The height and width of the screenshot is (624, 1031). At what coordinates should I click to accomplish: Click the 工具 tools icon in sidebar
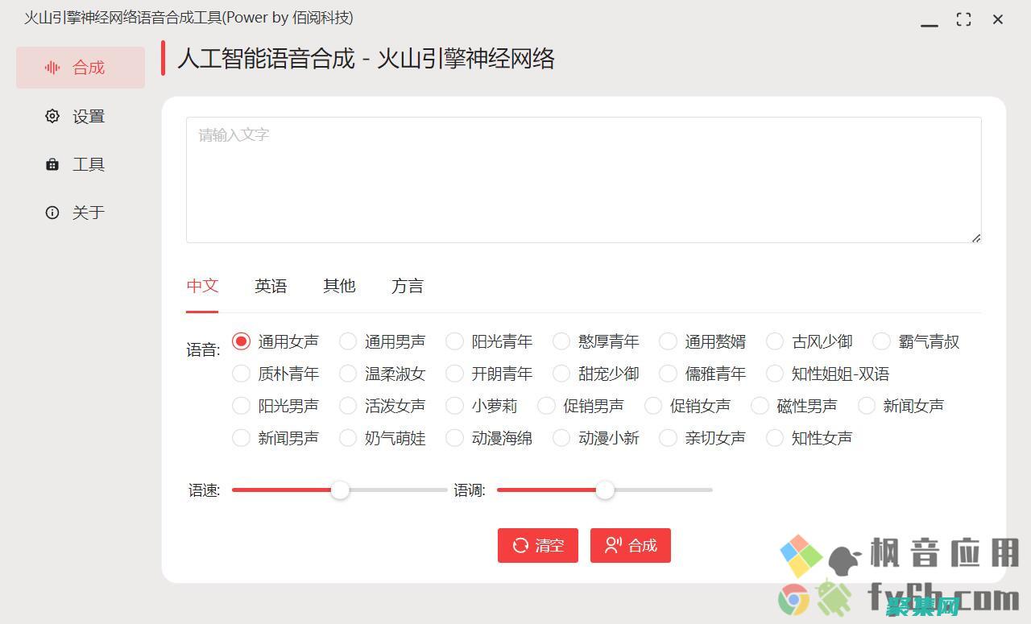pyautogui.click(x=52, y=164)
